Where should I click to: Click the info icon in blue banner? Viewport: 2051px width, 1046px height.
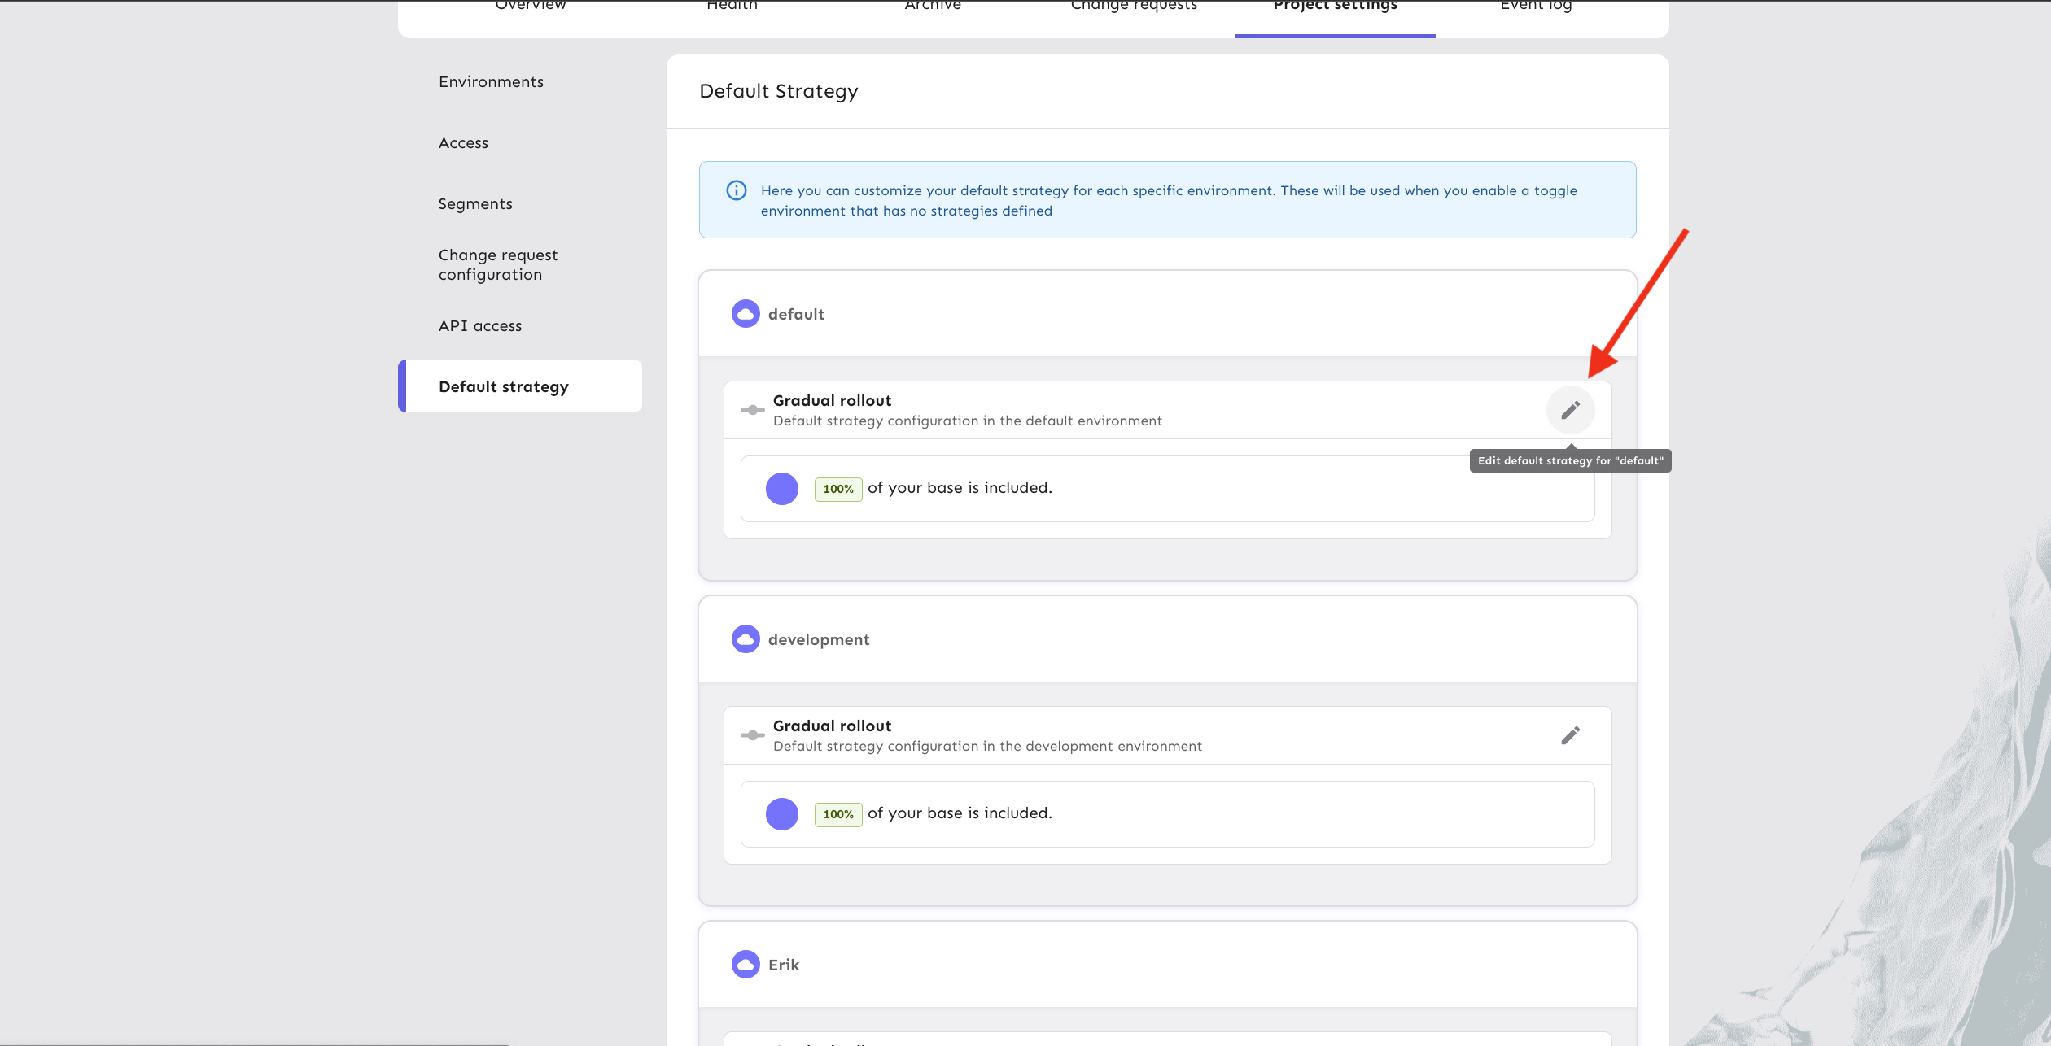pyautogui.click(x=736, y=190)
